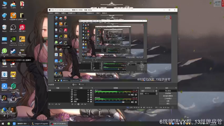Launch Counter-Strike Global Offensive shortcut
The height and width of the screenshot is (126, 224).
coord(22,41)
